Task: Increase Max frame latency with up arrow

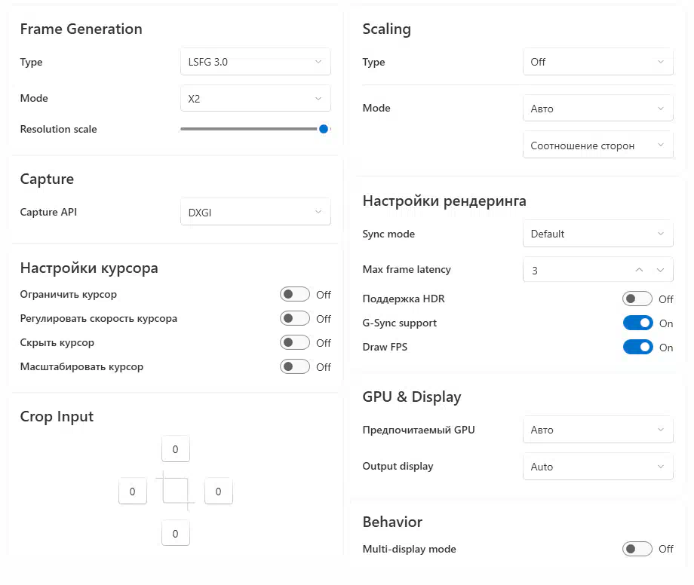Action: [x=639, y=270]
